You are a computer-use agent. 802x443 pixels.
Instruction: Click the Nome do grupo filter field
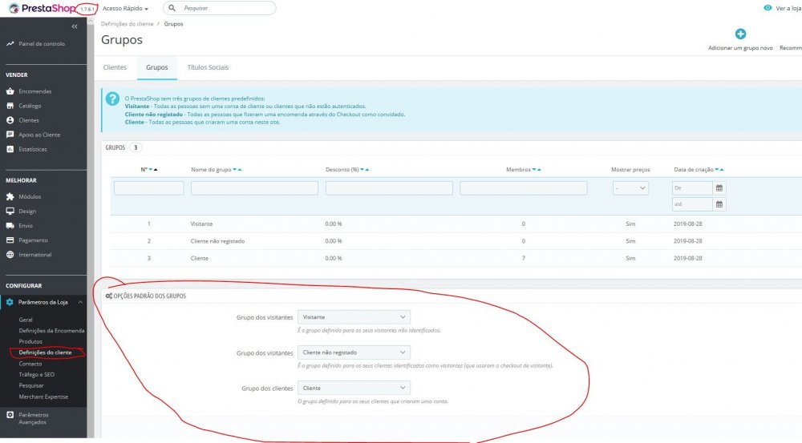coord(254,188)
